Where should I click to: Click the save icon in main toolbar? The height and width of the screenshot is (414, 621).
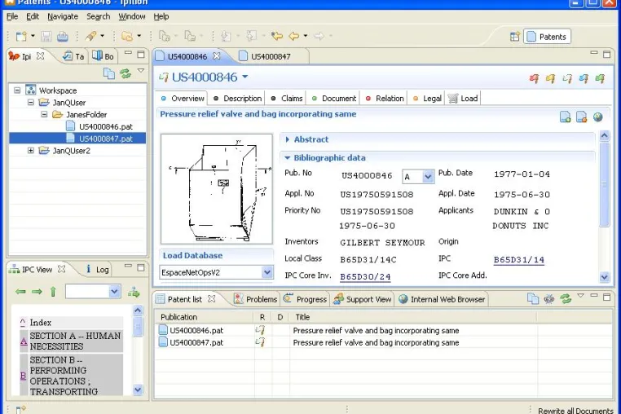(x=46, y=37)
